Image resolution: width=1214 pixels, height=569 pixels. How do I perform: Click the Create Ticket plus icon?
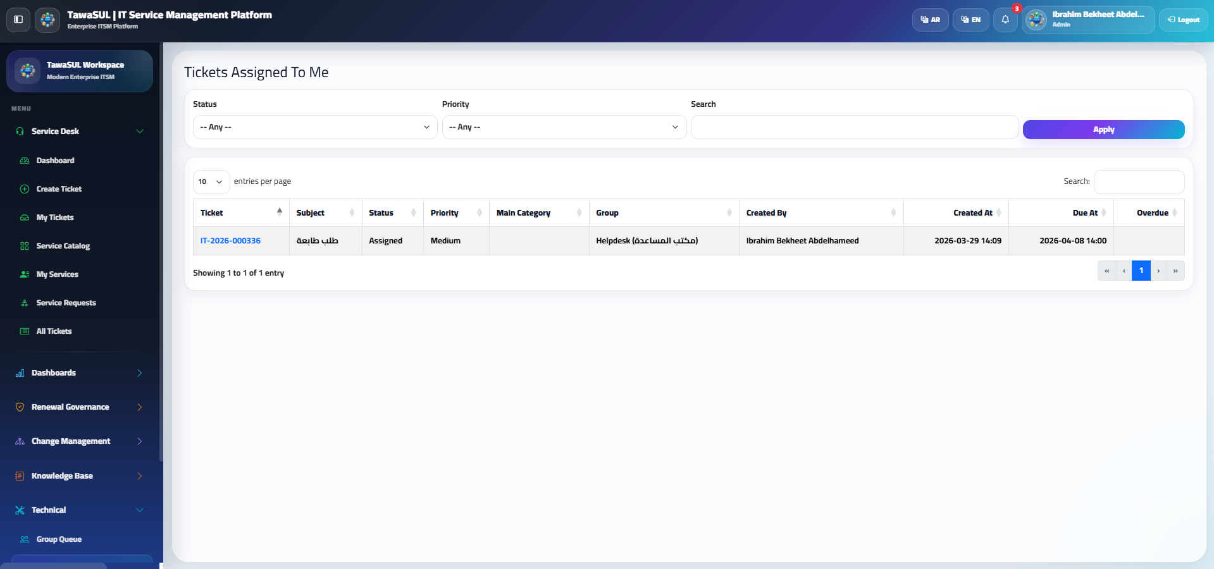[x=25, y=189]
